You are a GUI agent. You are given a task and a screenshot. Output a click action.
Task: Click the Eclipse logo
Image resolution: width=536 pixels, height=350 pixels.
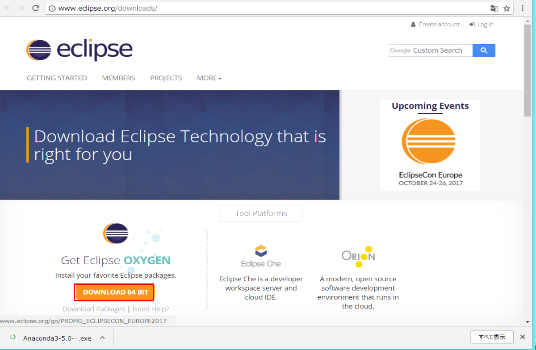(79, 50)
